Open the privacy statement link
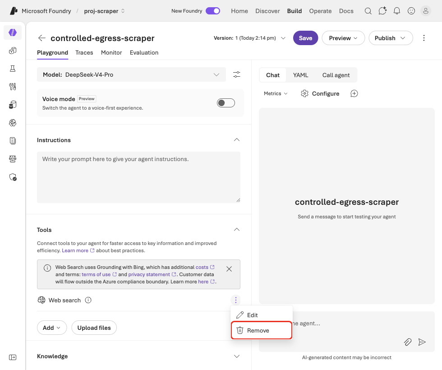Screen dimensions: 442x370 (x=152, y=274)
